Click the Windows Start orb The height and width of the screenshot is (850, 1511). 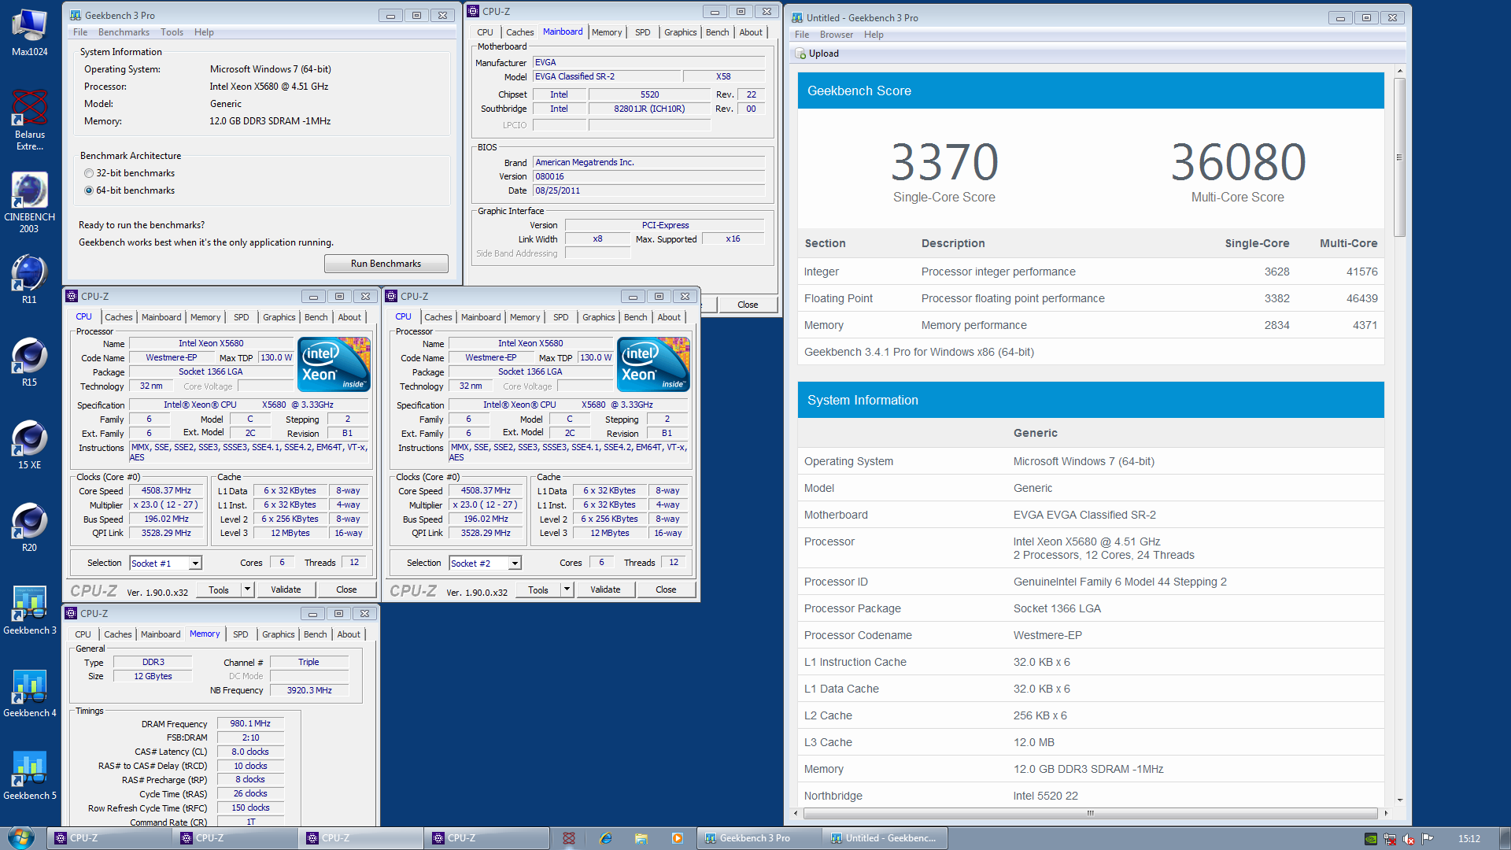(21, 837)
